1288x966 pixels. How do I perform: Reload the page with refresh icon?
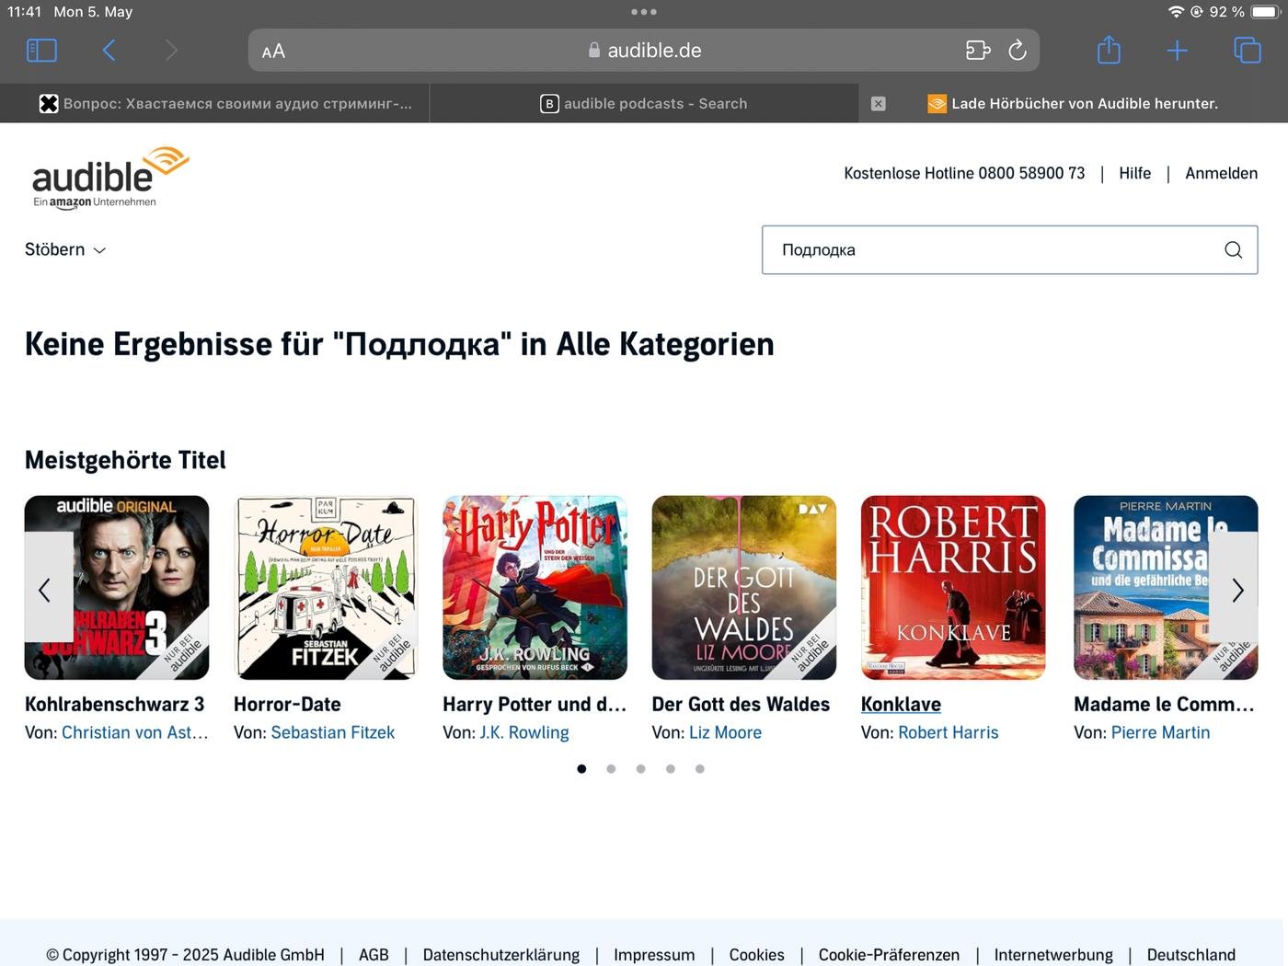click(x=1017, y=51)
